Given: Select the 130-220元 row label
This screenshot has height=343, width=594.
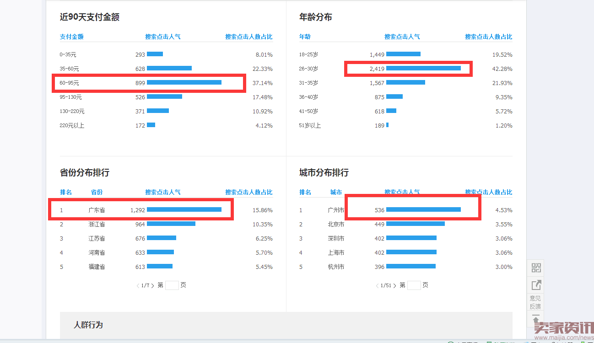Looking at the screenshot, I should [72, 112].
